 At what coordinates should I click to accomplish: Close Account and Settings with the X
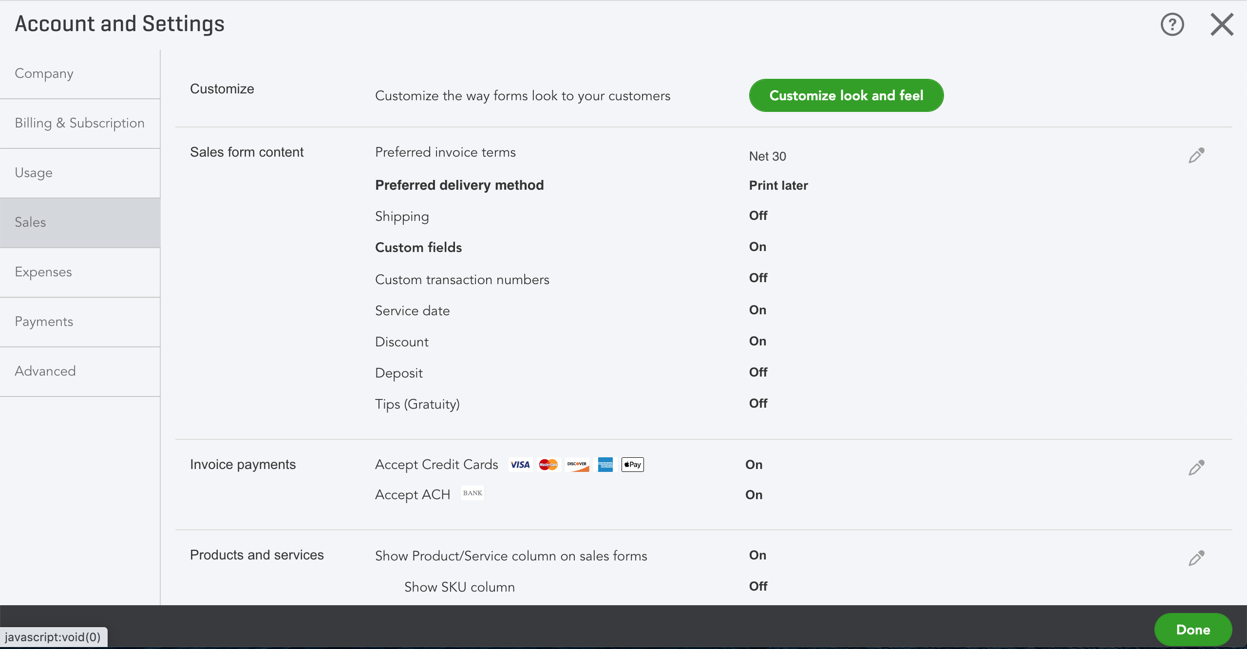(1222, 24)
